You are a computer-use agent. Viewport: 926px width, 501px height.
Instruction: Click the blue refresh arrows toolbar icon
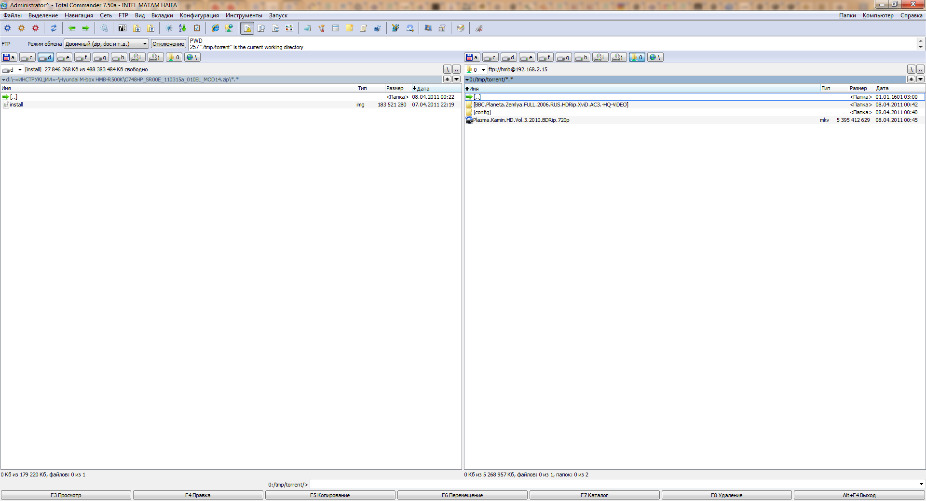coord(54,28)
